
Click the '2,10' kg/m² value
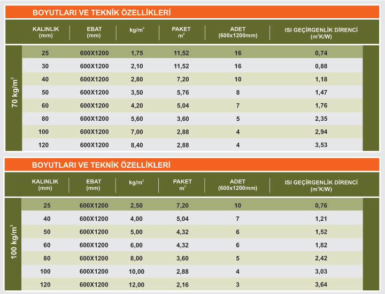click(x=137, y=66)
